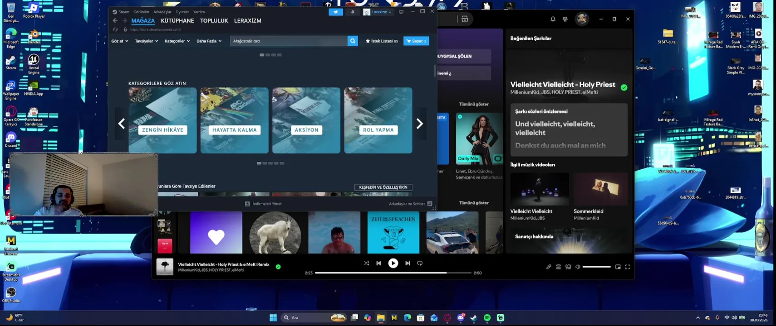Open the Spotify queue
This screenshot has height=326, width=776.
click(x=559, y=267)
